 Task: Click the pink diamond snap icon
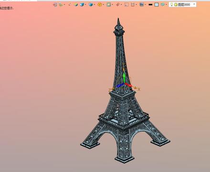click(x=117, y=5)
